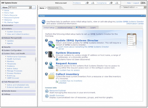Image resolution: width=148 pixels, height=108 pixels.
Task: Collapse the Inventory section
Action: click(x=2, y=29)
